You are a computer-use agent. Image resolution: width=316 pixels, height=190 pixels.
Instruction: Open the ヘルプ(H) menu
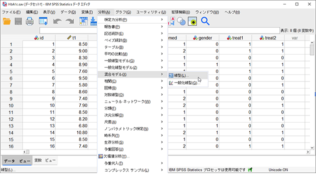[x=232, y=12]
